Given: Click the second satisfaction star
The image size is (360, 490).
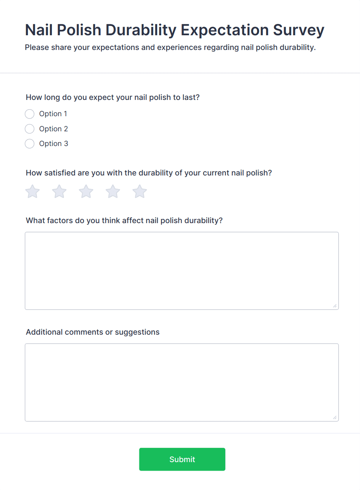Looking at the screenshot, I should (x=59, y=191).
